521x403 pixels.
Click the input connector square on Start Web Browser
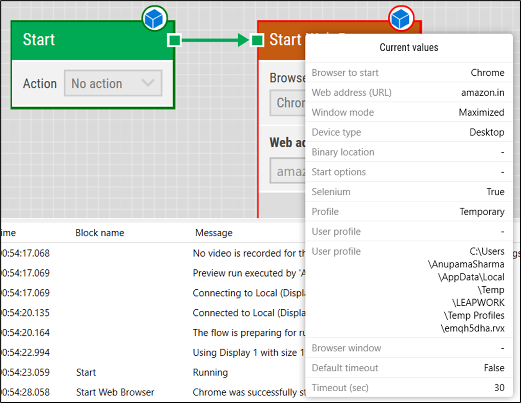point(256,39)
